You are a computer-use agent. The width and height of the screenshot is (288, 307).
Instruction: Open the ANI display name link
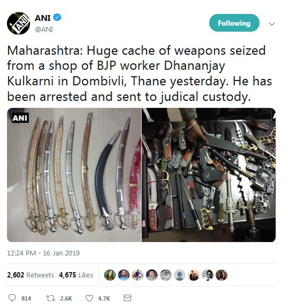tap(43, 18)
